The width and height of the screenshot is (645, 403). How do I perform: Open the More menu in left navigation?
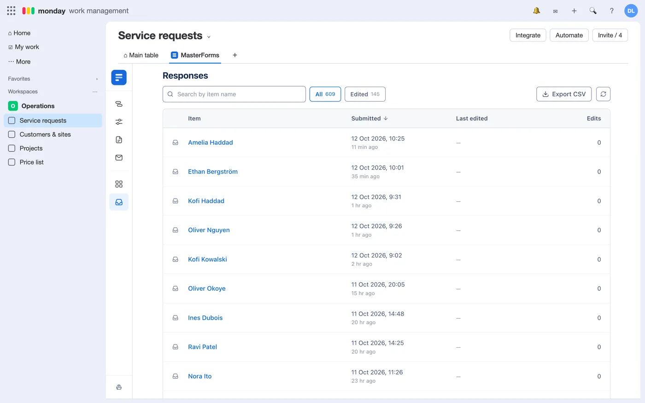(19, 62)
